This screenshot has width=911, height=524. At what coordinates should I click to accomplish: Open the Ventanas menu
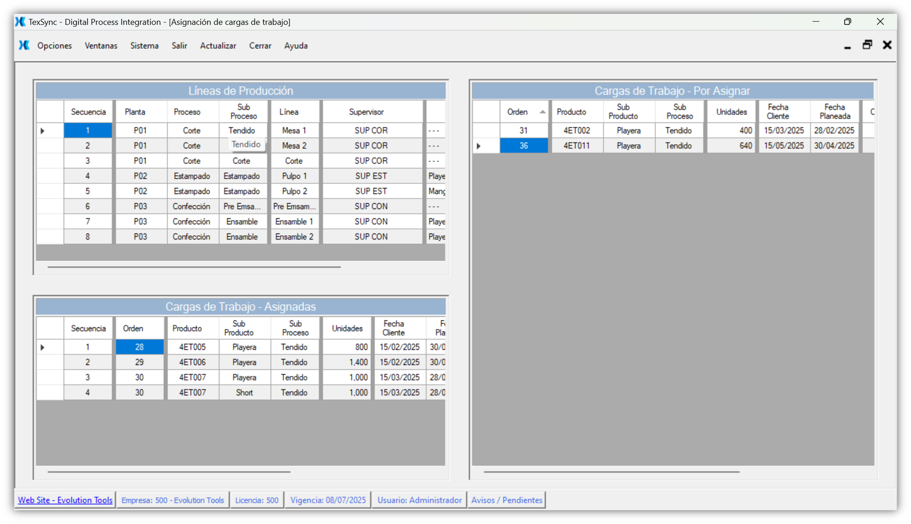(101, 46)
